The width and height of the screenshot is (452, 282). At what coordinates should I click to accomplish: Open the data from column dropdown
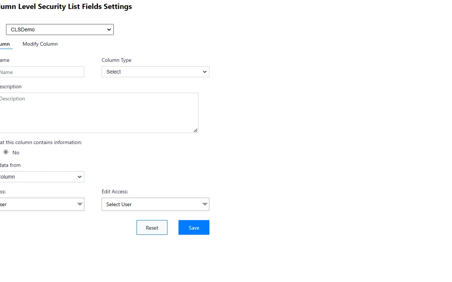(42, 177)
